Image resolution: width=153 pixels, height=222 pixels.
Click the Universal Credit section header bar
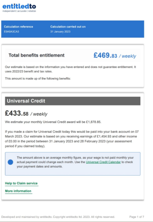(x=73, y=101)
